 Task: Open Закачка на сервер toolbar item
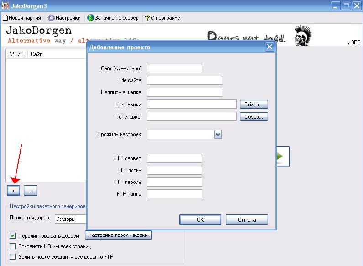pyautogui.click(x=113, y=18)
